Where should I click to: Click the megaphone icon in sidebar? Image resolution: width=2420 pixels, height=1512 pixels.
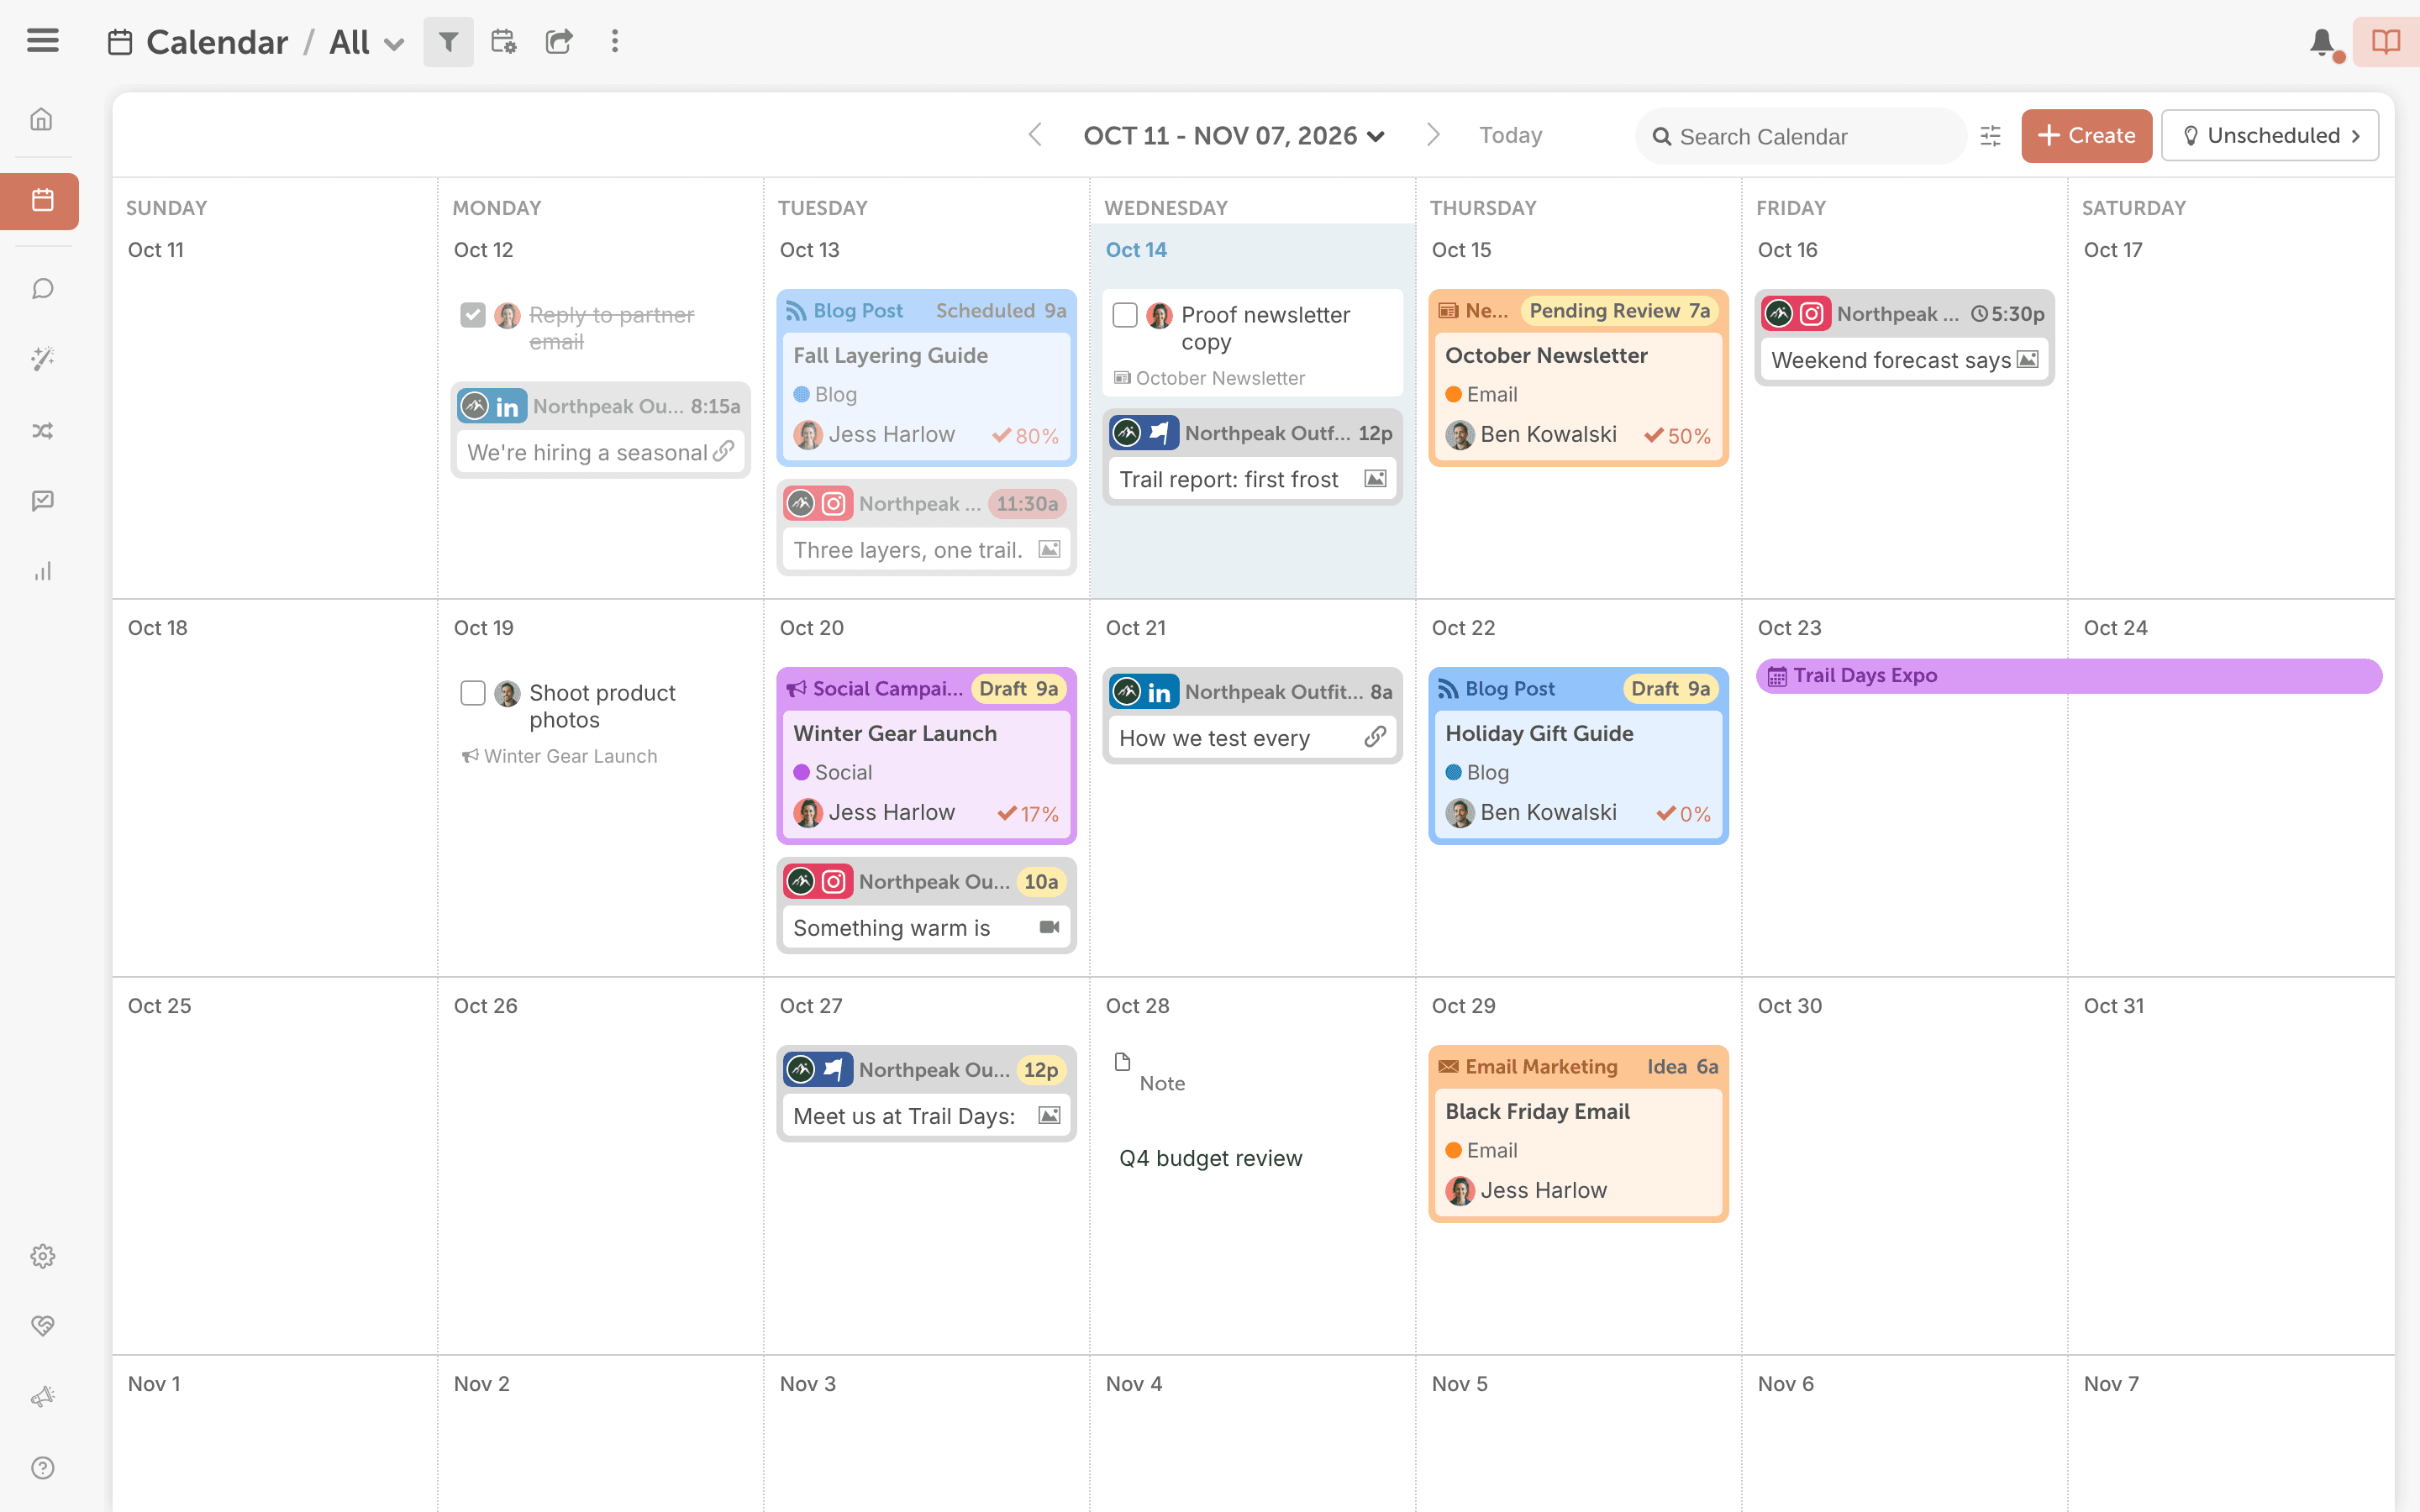point(42,1397)
